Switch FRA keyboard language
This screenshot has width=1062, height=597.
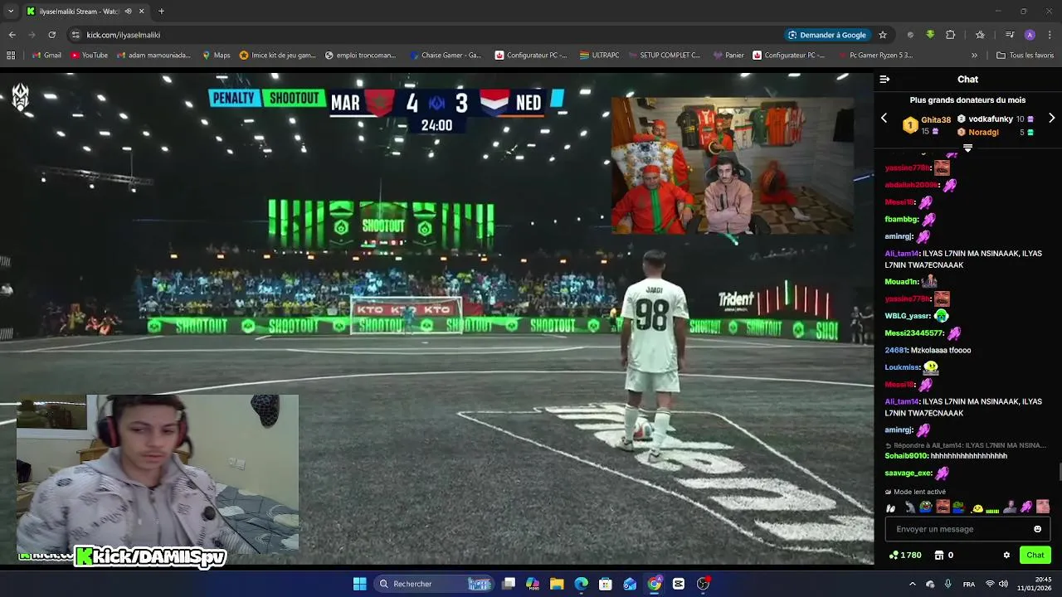click(x=968, y=584)
